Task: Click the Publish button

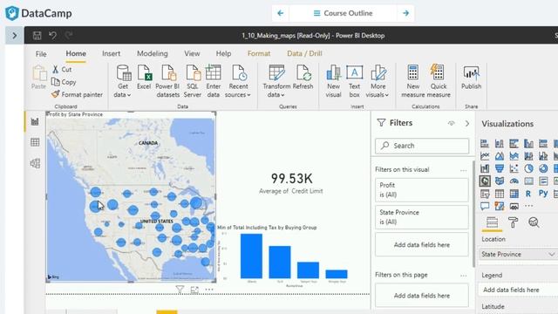Action: click(471, 78)
